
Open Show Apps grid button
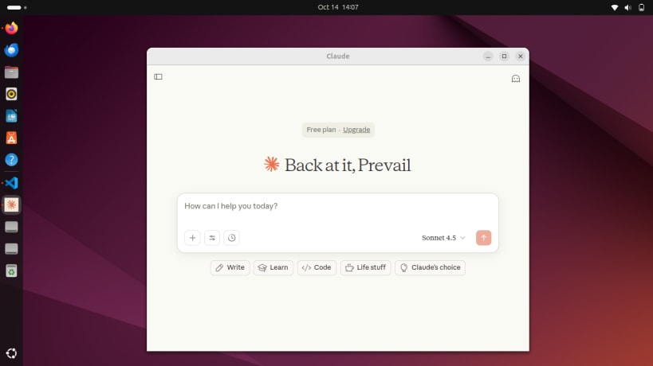12,353
